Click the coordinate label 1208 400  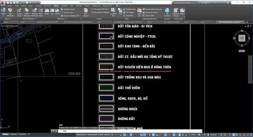(74, 74)
